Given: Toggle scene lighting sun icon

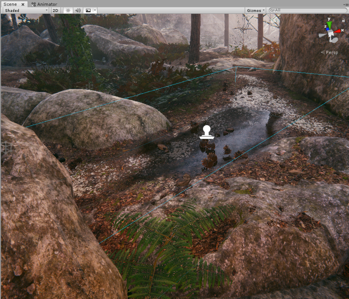Looking at the screenshot, I should [x=68, y=10].
